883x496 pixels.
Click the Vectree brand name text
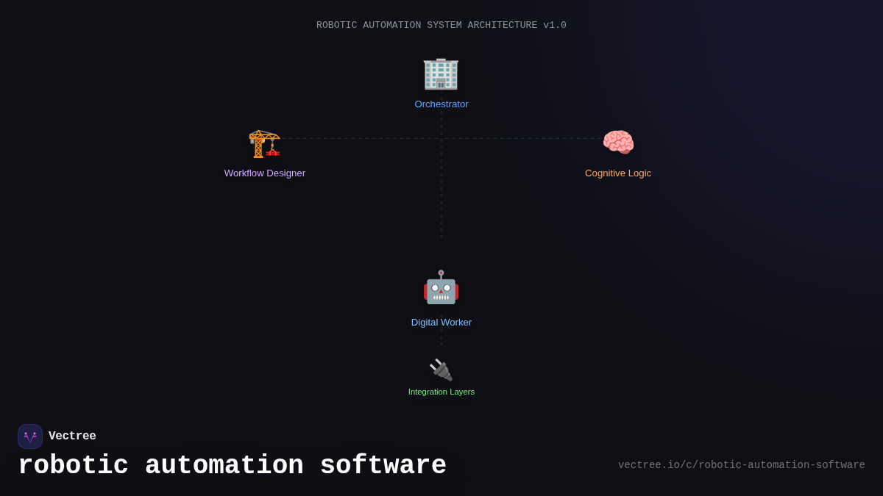coord(72,436)
